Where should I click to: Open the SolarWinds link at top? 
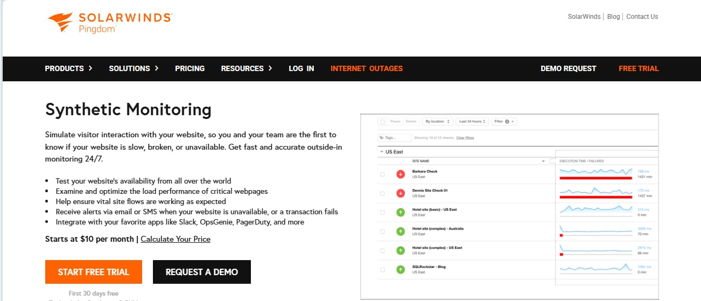584,17
